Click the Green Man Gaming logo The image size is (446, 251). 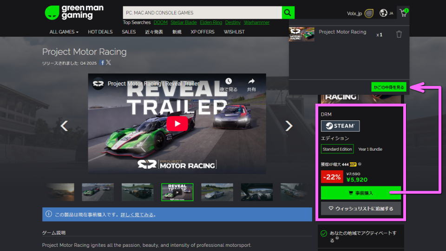pos(74,13)
